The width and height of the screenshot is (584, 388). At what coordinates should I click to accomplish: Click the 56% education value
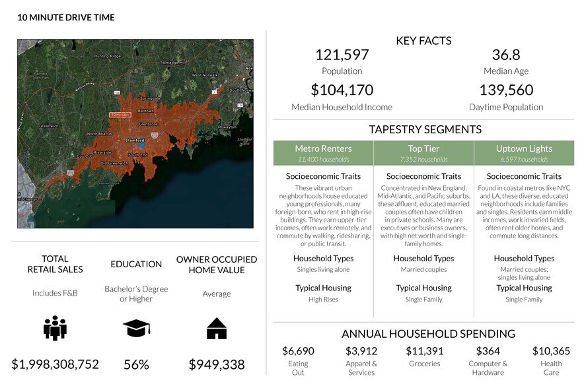(x=136, y=364)
